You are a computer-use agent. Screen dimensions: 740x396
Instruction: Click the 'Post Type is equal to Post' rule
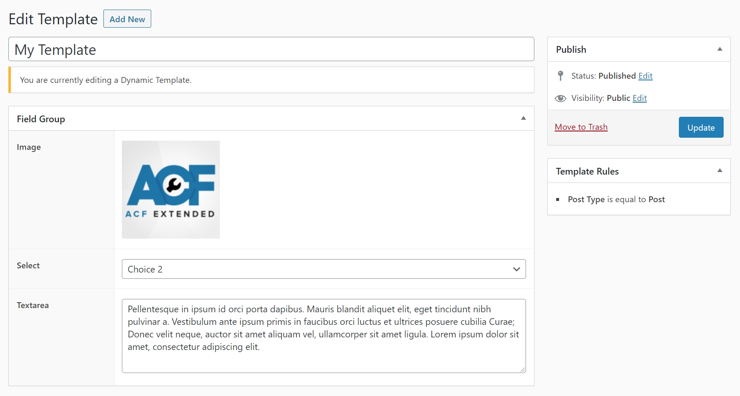pyautogui.click(x=616, y=199)
